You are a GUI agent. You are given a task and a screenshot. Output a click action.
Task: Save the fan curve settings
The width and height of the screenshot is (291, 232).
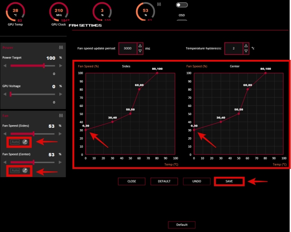pyautogui.click(x=229, y=181)
